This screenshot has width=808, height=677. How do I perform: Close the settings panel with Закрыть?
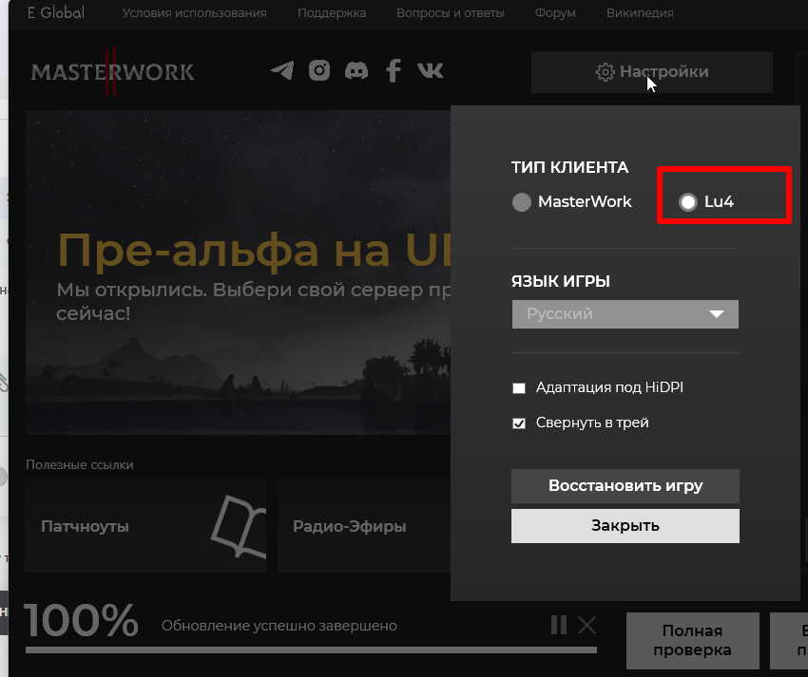coord(625,526)
